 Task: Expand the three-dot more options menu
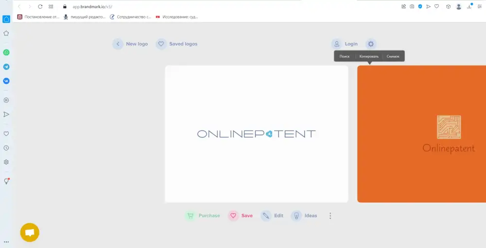(x=330, y=216)
